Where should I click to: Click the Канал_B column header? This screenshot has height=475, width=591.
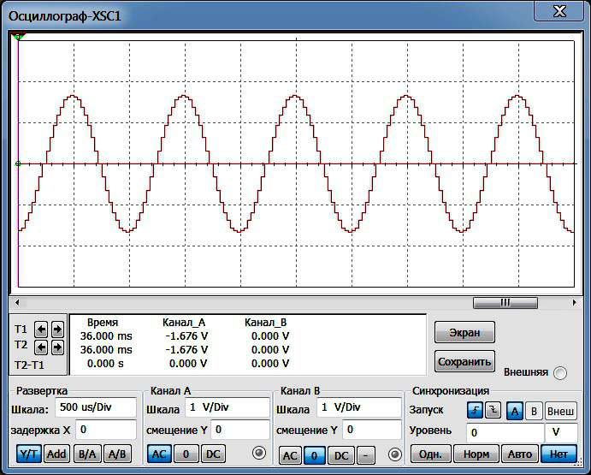pos(266,323)
